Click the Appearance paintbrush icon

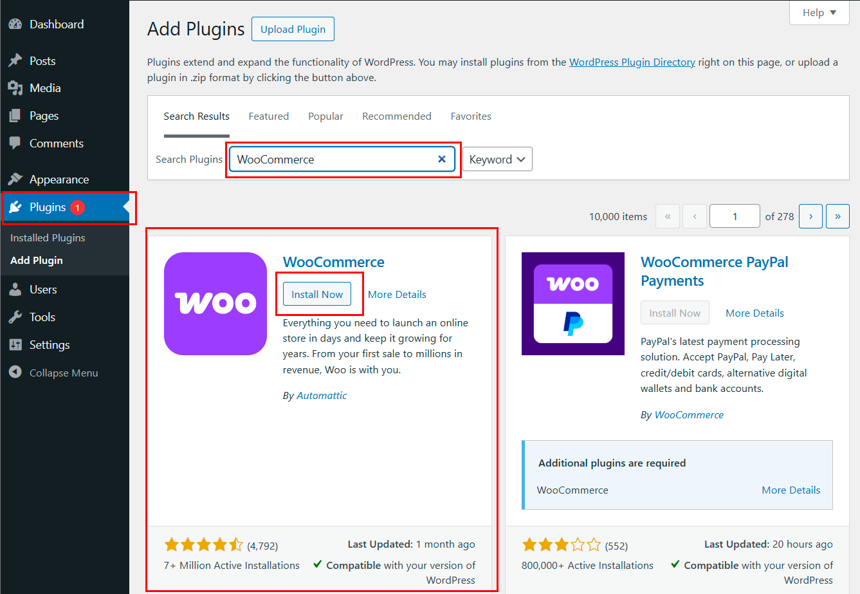tap(15, 180)
